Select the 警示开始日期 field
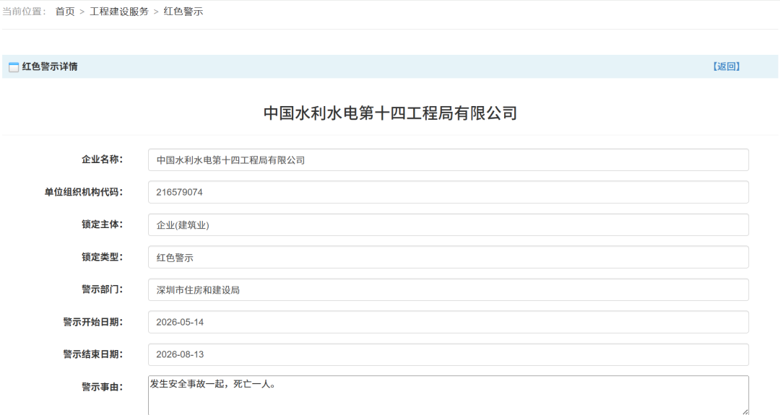This screenshot has width=780, height=415. [x=448, y=322]
